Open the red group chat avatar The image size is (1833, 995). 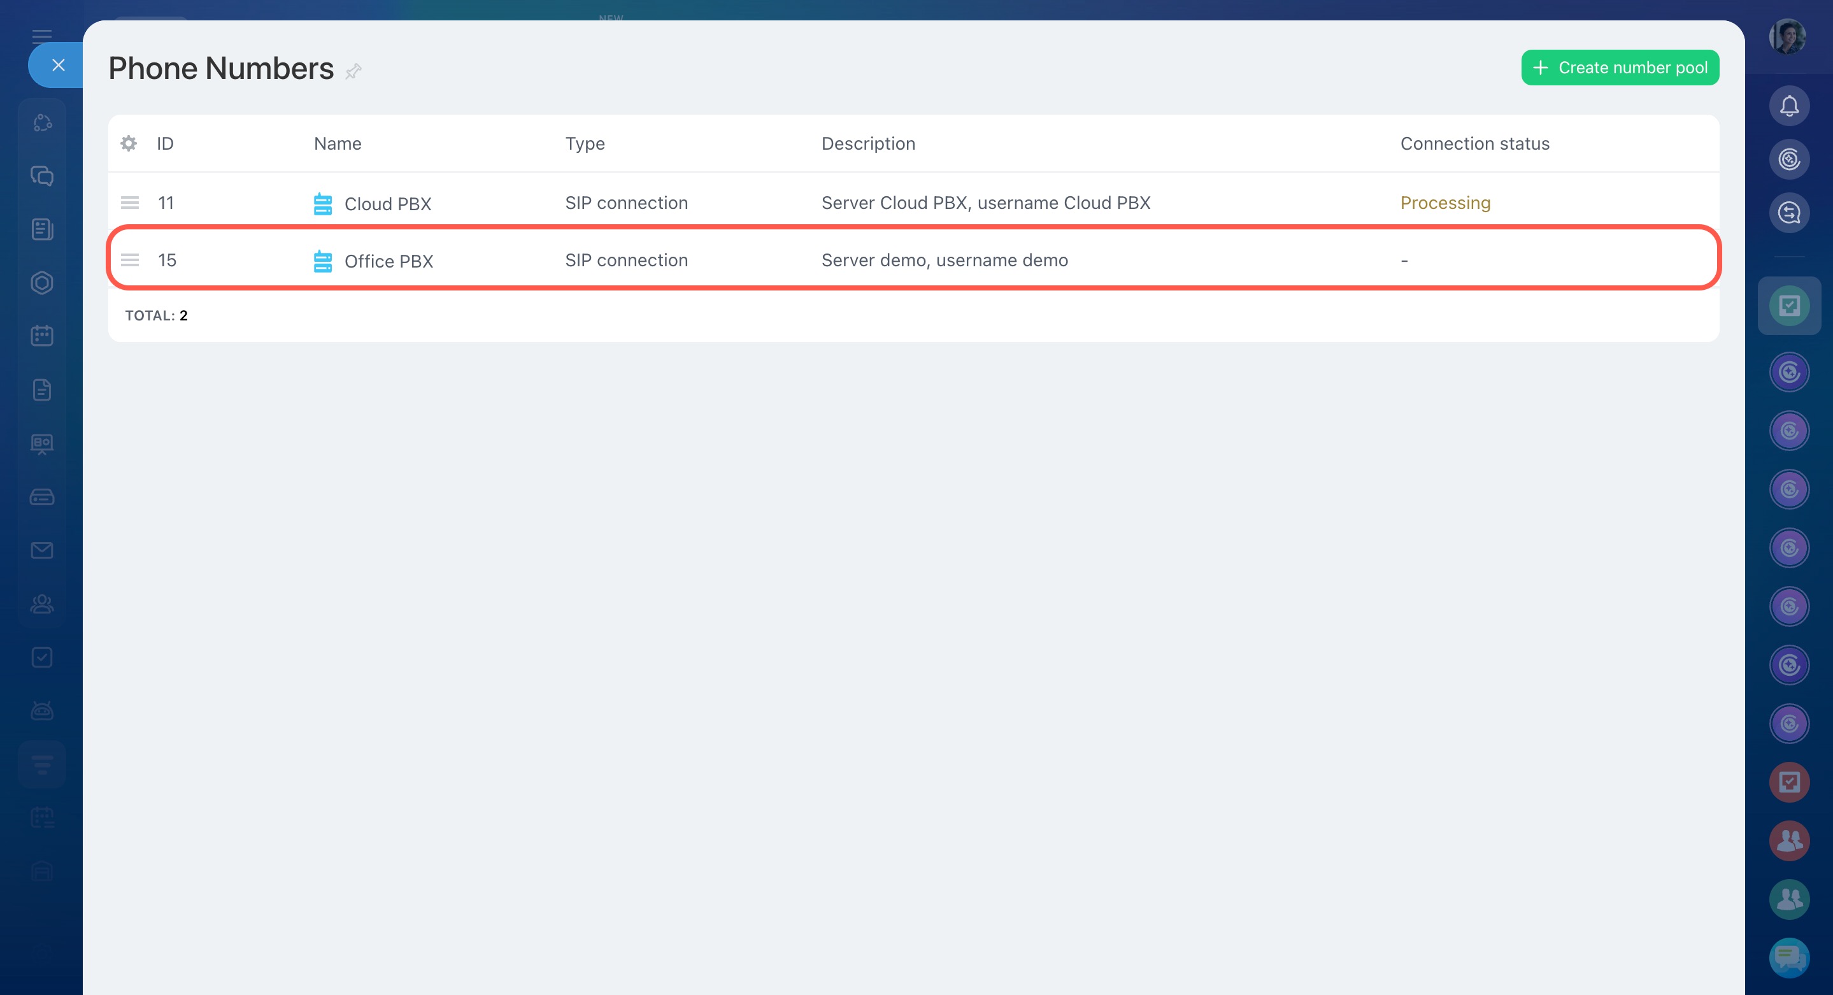coord(1789,841)
